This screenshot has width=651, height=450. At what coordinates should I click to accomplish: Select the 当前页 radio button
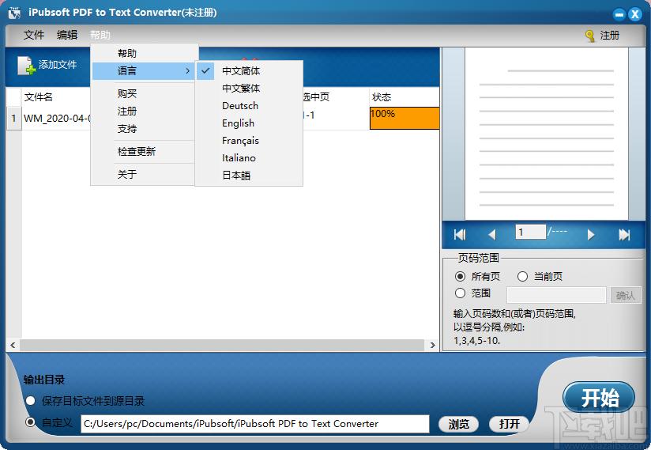[522, 276]
